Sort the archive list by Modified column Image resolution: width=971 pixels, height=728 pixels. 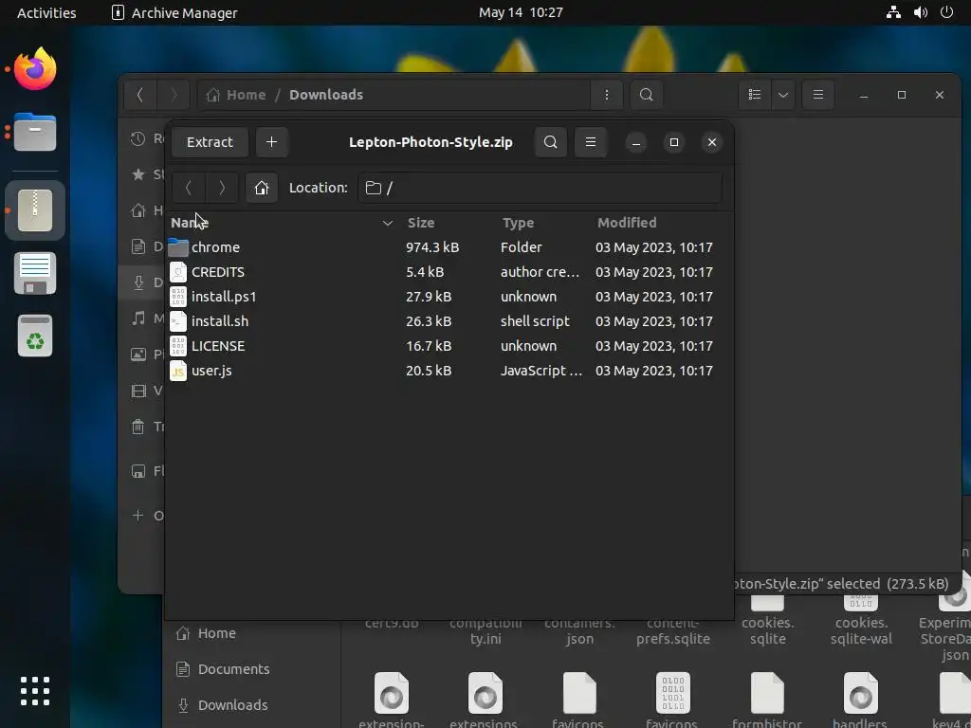(627, 223)
